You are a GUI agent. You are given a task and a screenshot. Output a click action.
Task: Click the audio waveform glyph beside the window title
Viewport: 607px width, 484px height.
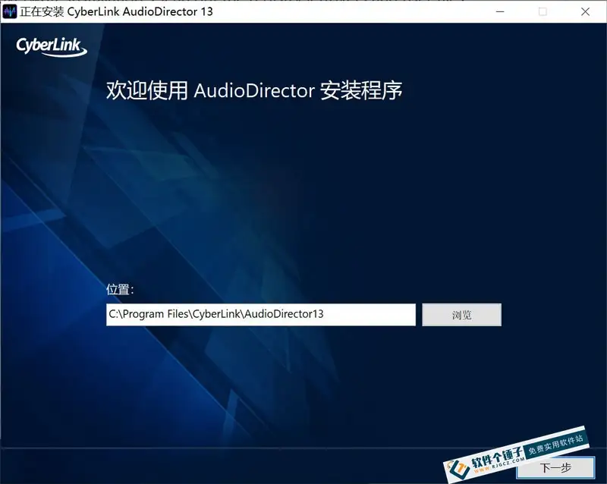pyautogui.click(x=10, y=11)
